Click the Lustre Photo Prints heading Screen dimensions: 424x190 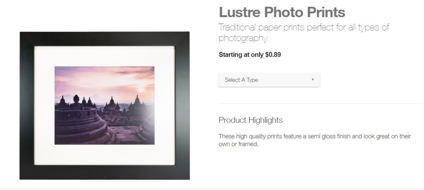282,12
